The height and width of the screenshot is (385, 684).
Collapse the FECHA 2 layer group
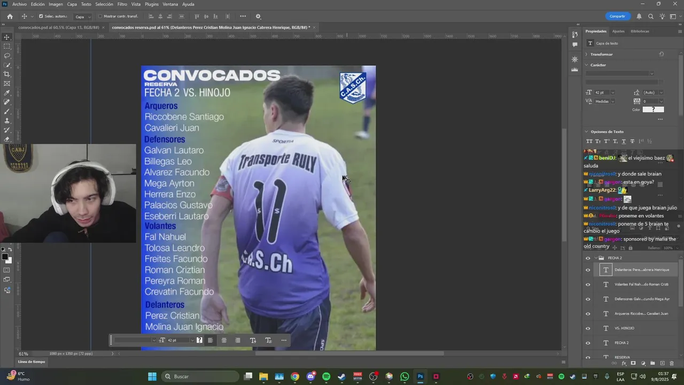click(x=595, y=258)
